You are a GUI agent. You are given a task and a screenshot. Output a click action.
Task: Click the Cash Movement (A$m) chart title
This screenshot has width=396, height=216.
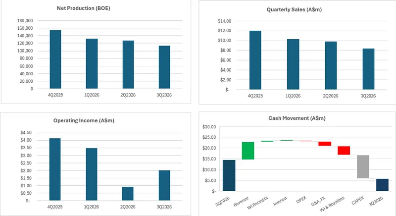(x=297, y=118)
